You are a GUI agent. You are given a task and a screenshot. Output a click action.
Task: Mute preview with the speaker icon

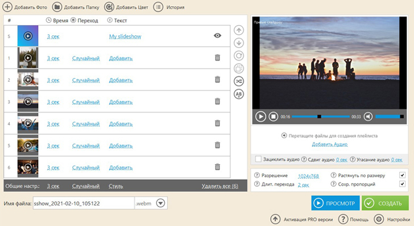point(368,116)
